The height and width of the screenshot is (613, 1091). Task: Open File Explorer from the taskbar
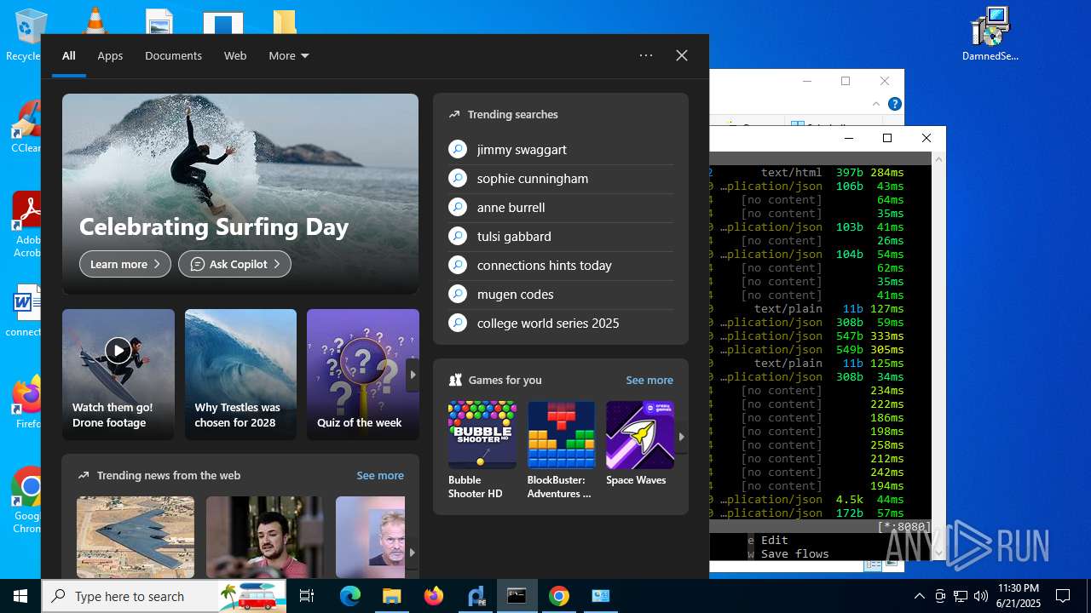pyautogui.click(x=391, y=596)
